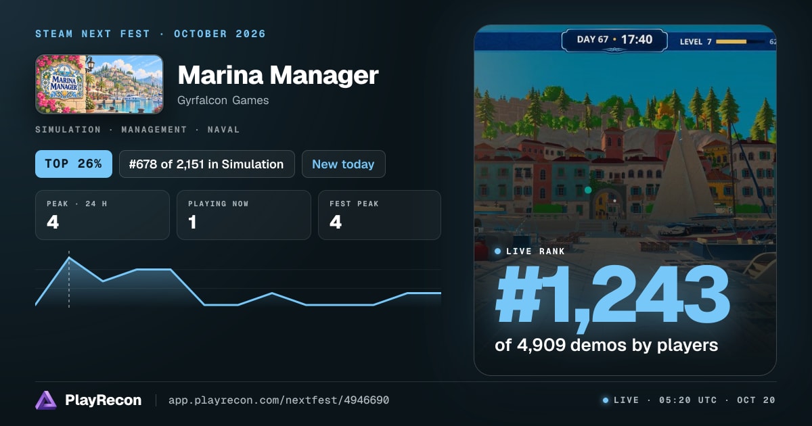Open the Peak 24 H stat card
The image size is (812, 426).
coord(102,215)
